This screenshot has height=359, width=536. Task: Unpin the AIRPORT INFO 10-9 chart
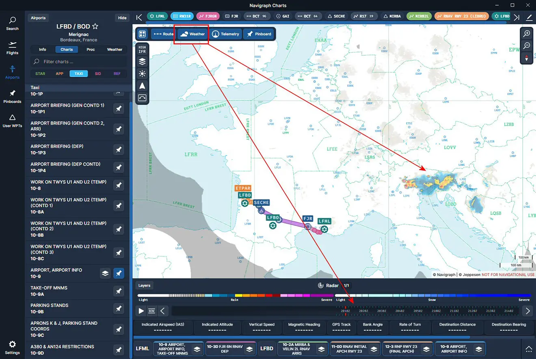click(x=119, y=273)
